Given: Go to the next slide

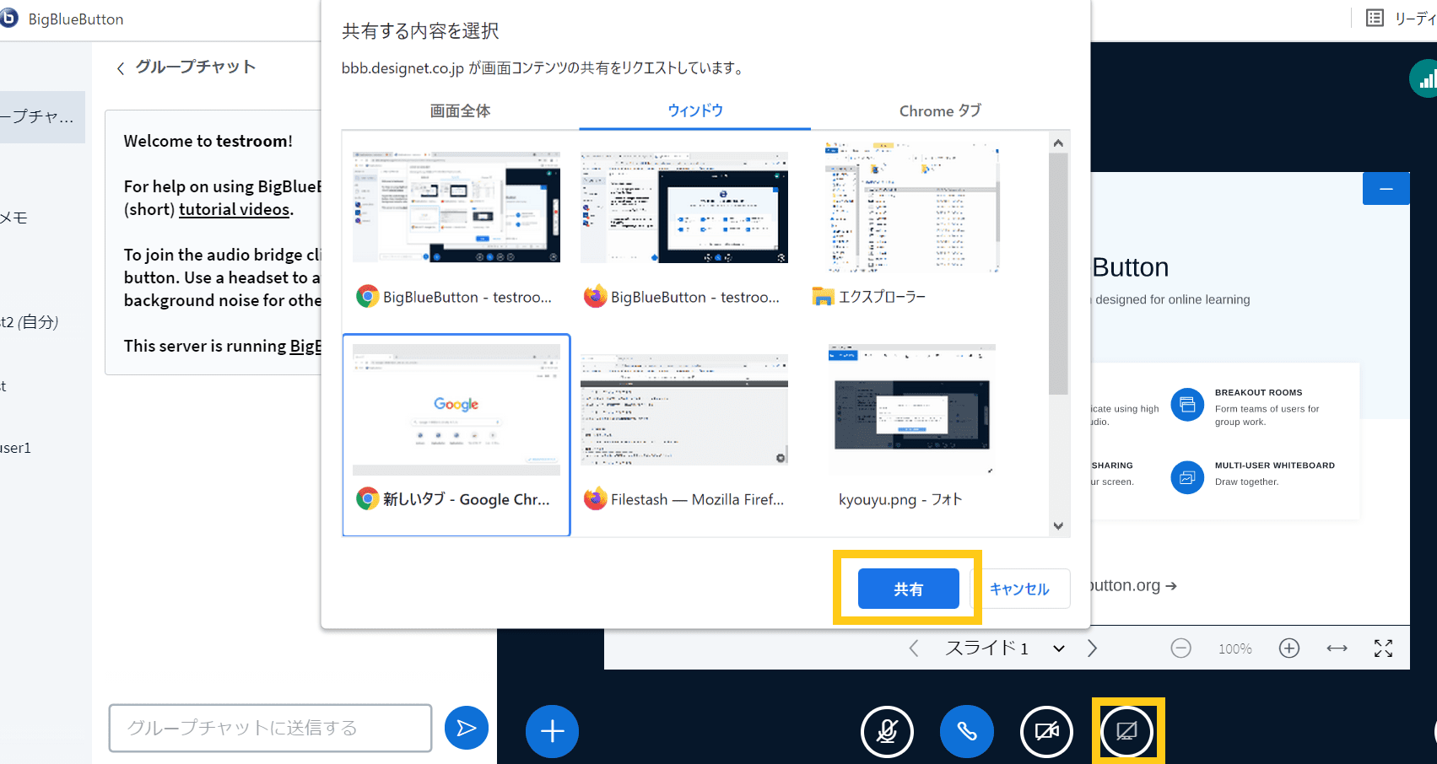Looking at the screenshot, I should (1092, 648).
